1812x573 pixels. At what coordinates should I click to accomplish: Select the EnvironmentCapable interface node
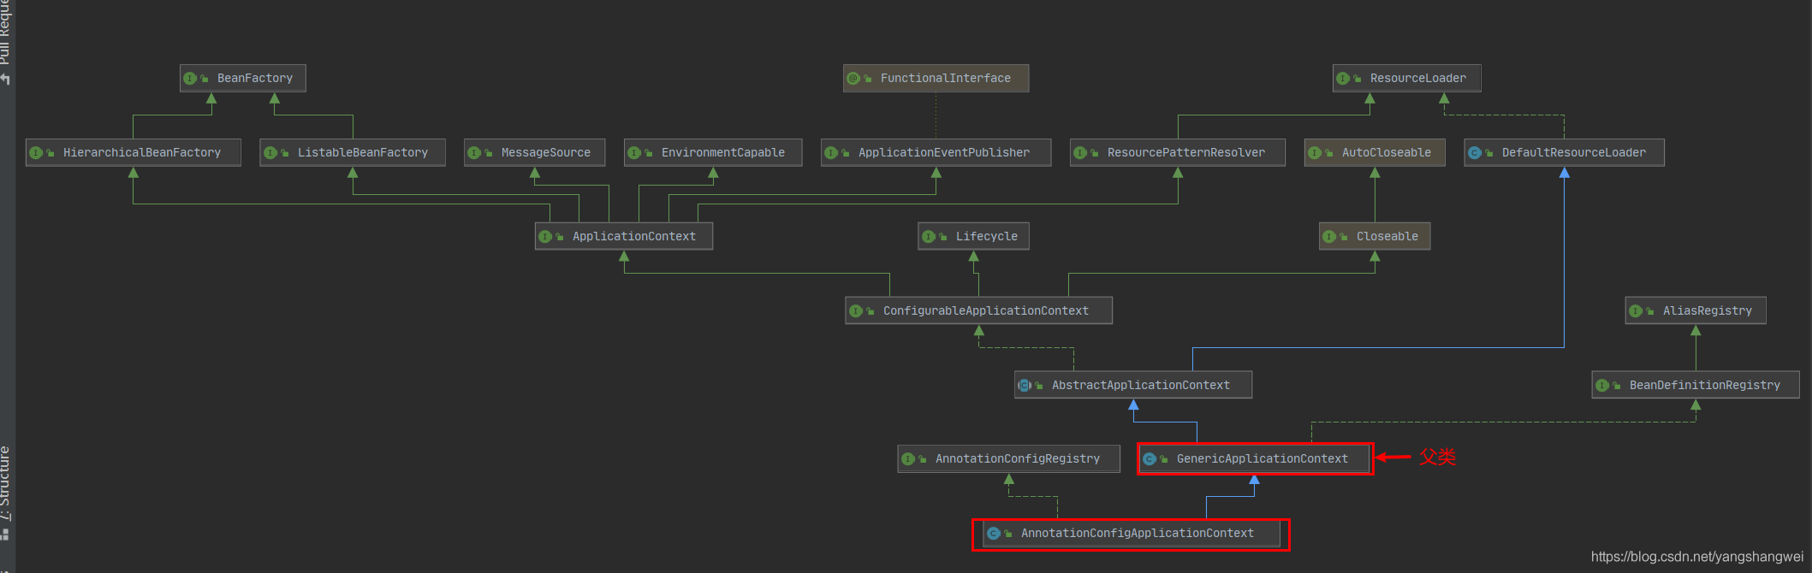tap(722, 153)
